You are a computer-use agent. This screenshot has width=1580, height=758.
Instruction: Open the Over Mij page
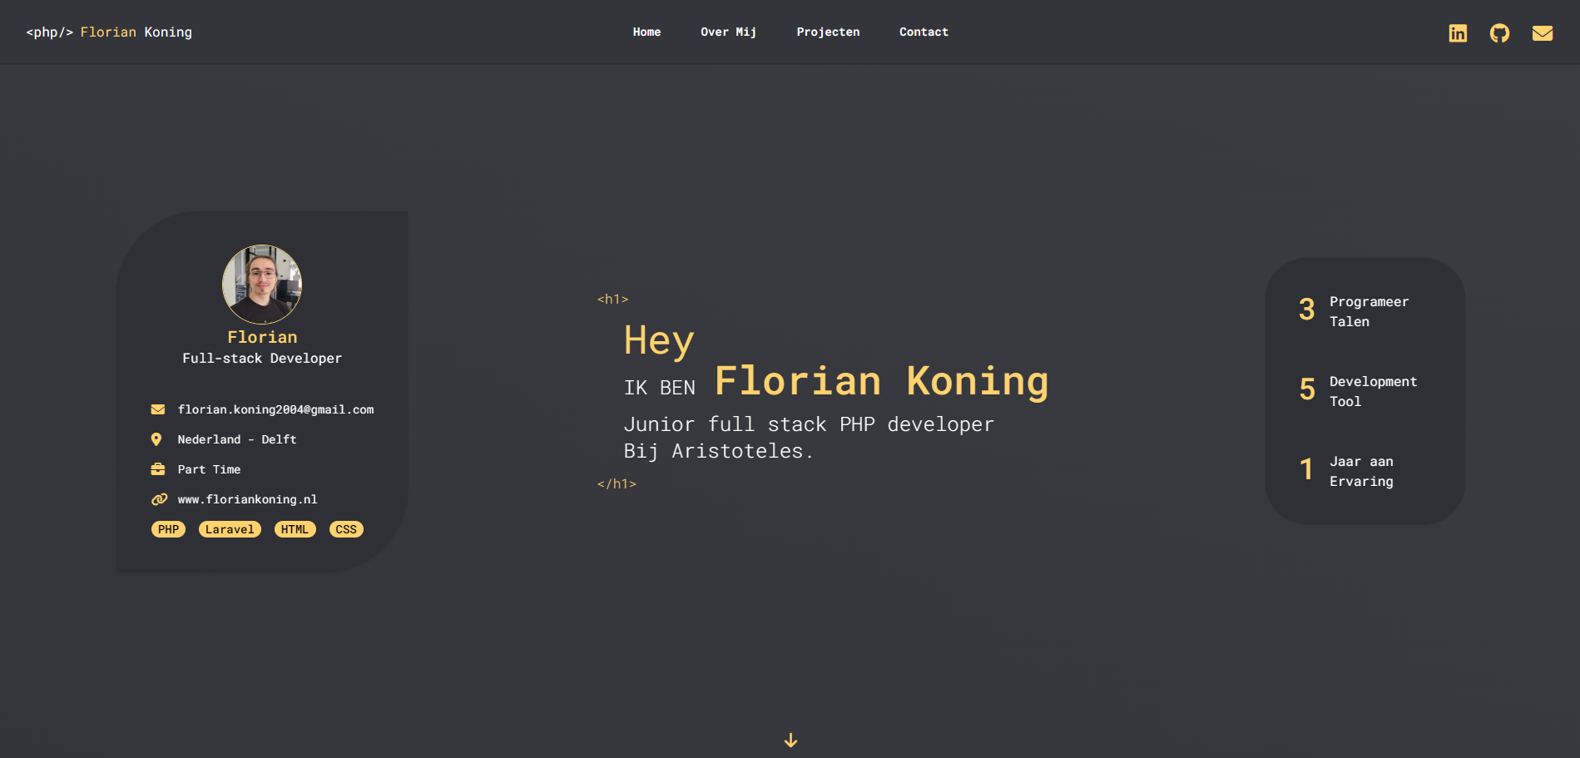[x=728, y=32]
